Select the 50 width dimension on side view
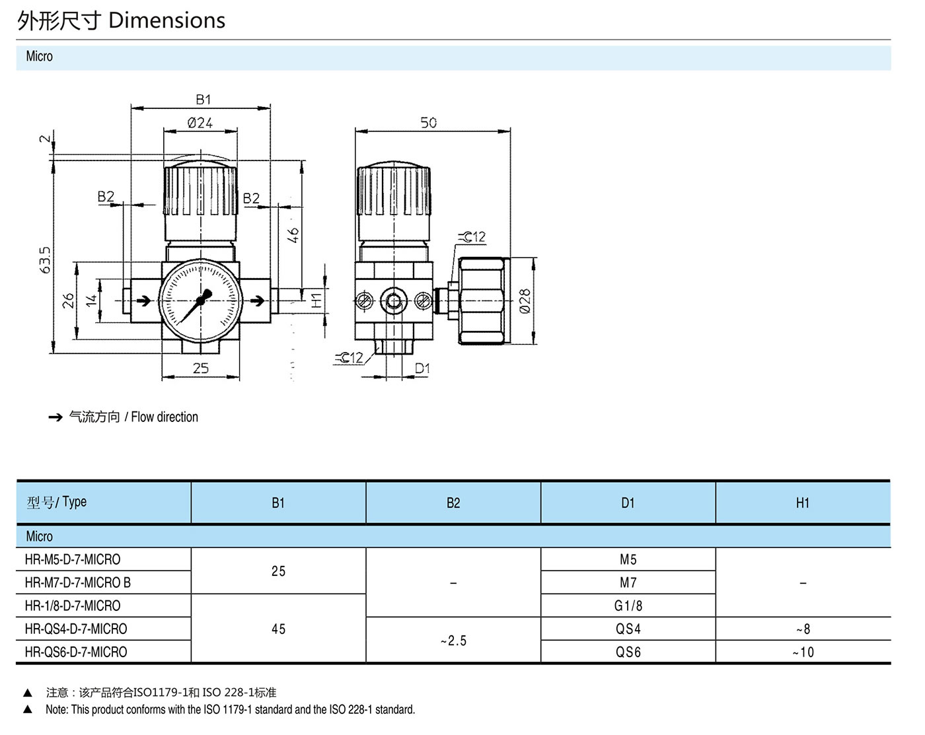This screenshot has height=735, width=925. (428, 123)
